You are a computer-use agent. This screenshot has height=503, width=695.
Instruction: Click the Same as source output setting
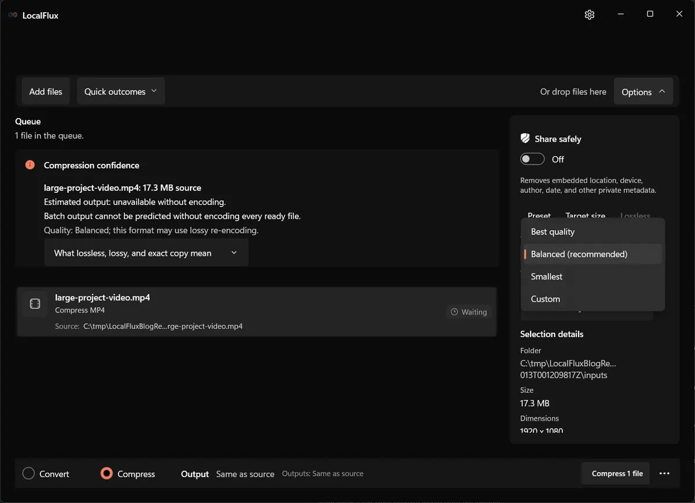pos(245,474)
